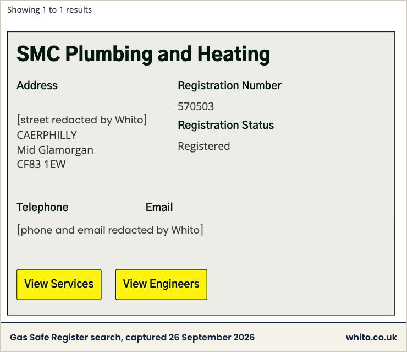This screenshot has width=407, height=352.
Task: Click the Telephone label
Action: pos(42,207)
